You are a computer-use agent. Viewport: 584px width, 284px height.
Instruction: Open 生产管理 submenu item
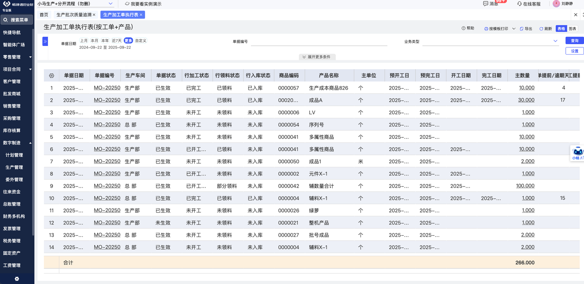point(14,167)
